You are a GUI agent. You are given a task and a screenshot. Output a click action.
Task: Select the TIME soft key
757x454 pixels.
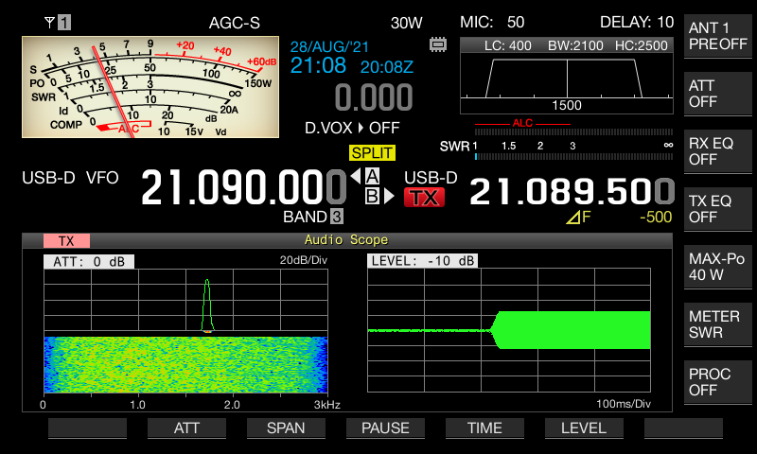coord(484,428)
